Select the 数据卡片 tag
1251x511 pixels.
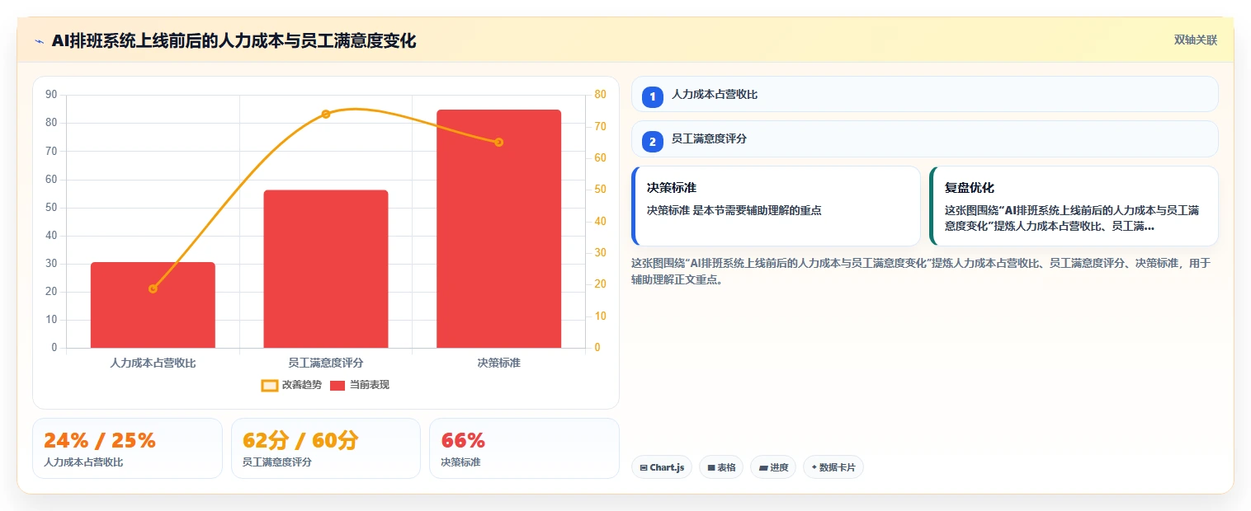[833, 467]
